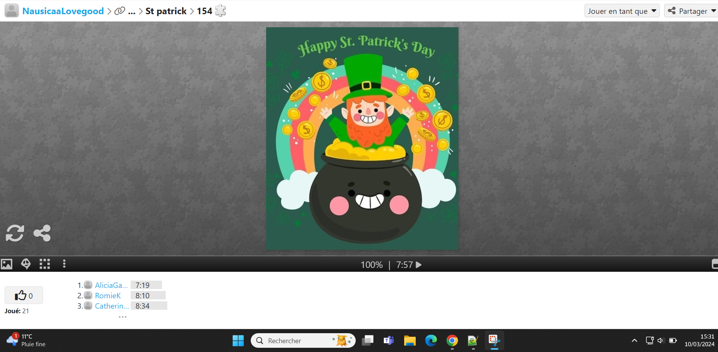
Task: Click the completed St. Patrick's puzzle image
Action: pos(362,139)
